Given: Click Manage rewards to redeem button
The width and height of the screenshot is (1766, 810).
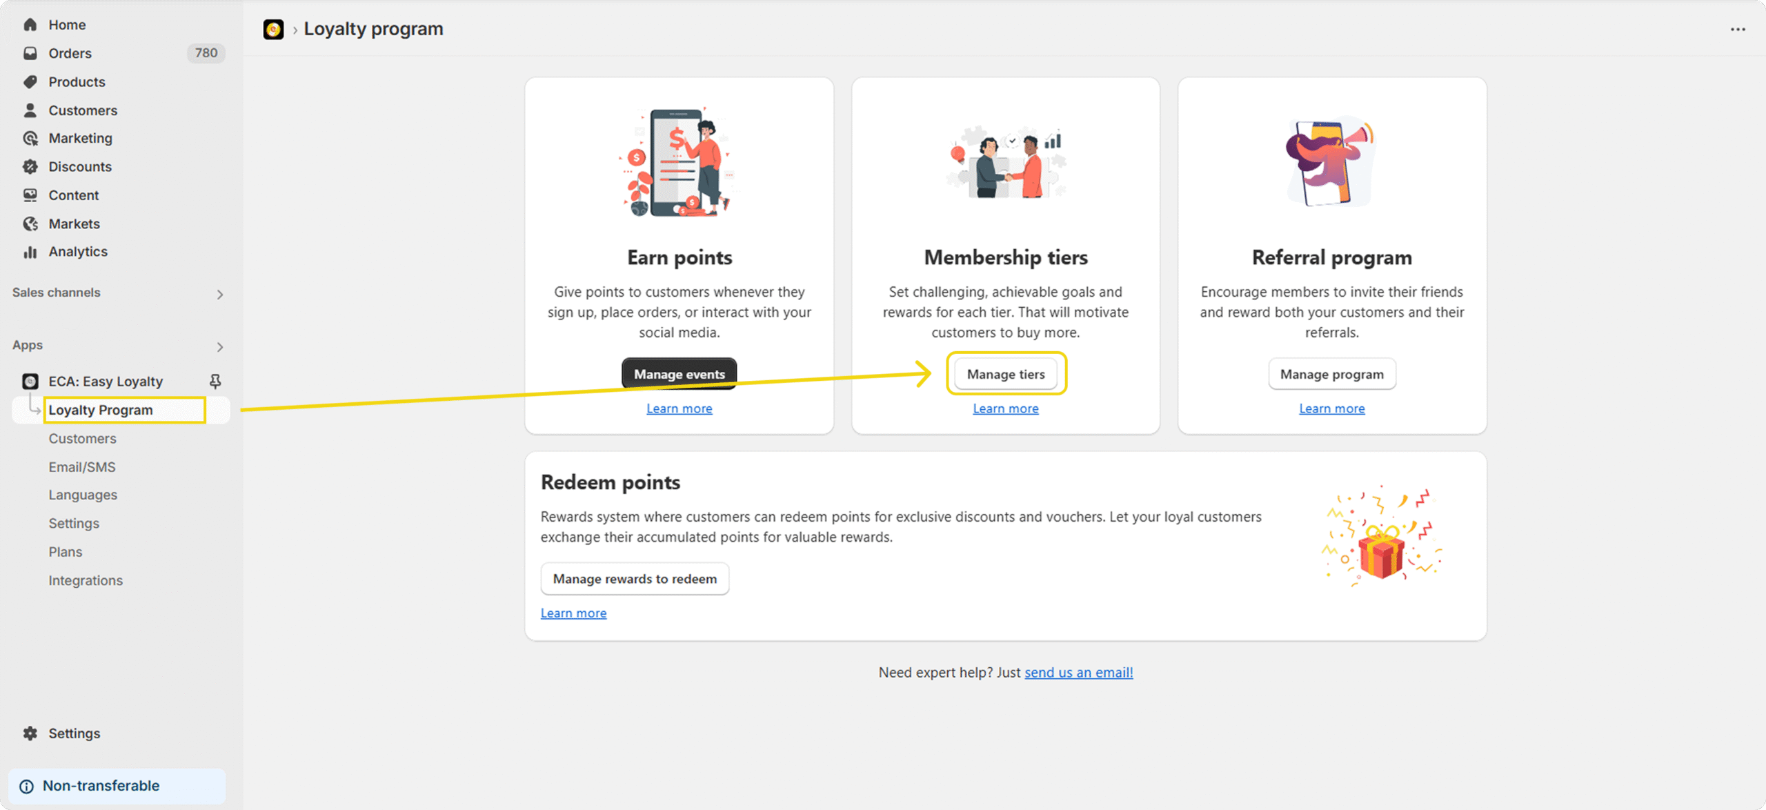Looking at the screenshot, I should pyautogui.click(x=635, y=579).
